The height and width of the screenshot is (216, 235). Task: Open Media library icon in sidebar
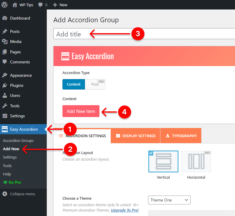[x=5, y=41]
